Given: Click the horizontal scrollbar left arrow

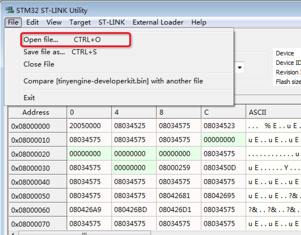Looking at the screenshot, I should (x=13, y=233).
